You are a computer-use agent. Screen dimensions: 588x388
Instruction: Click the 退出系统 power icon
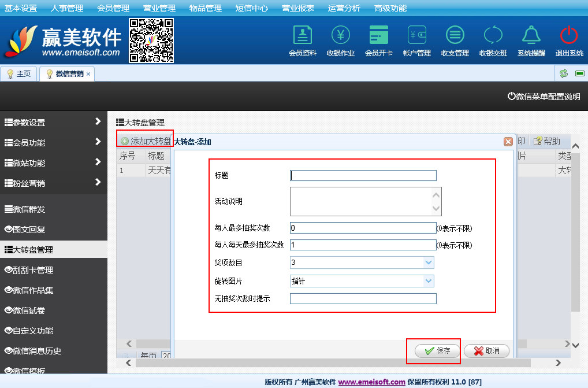(x=569, y=36)
